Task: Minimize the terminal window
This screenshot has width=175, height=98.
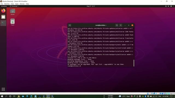Action: (125, 25)
